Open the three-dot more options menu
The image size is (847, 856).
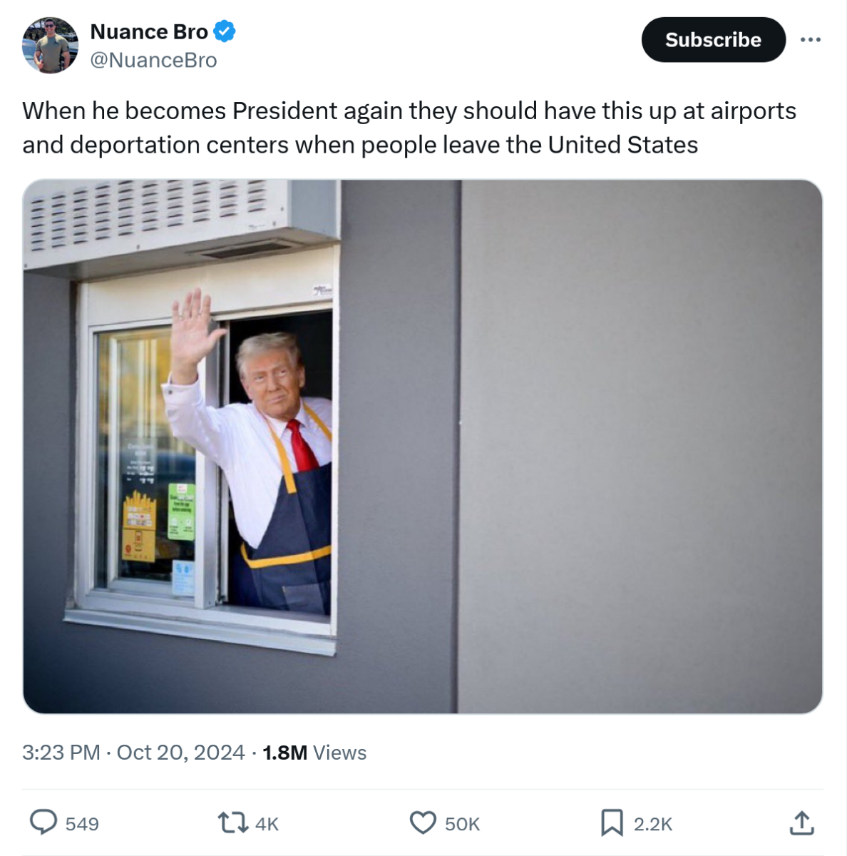pyautogui.click(x=811, y=40)
